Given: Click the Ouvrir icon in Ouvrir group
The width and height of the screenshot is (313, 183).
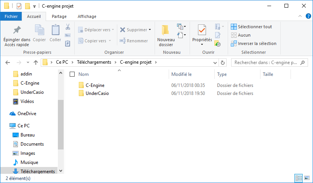Looking at the screenshot, I should (x=219, y=27).
